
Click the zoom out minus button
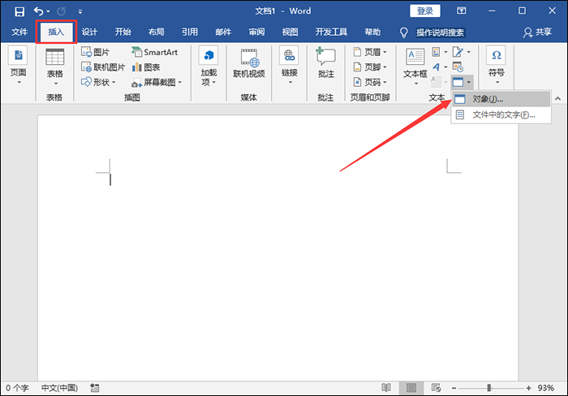click(x=454, y=388)
